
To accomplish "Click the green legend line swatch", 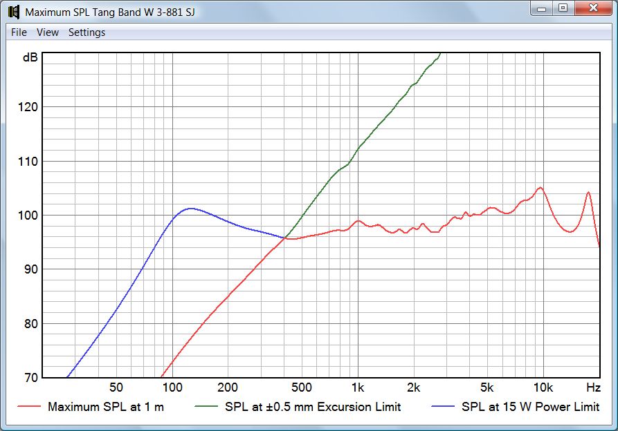I will pyautogui.click(x=206, y=406).
